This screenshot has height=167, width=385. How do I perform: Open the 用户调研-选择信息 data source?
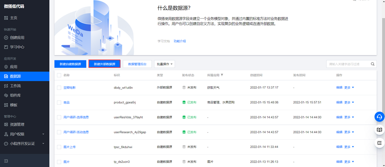click(76, 117)
